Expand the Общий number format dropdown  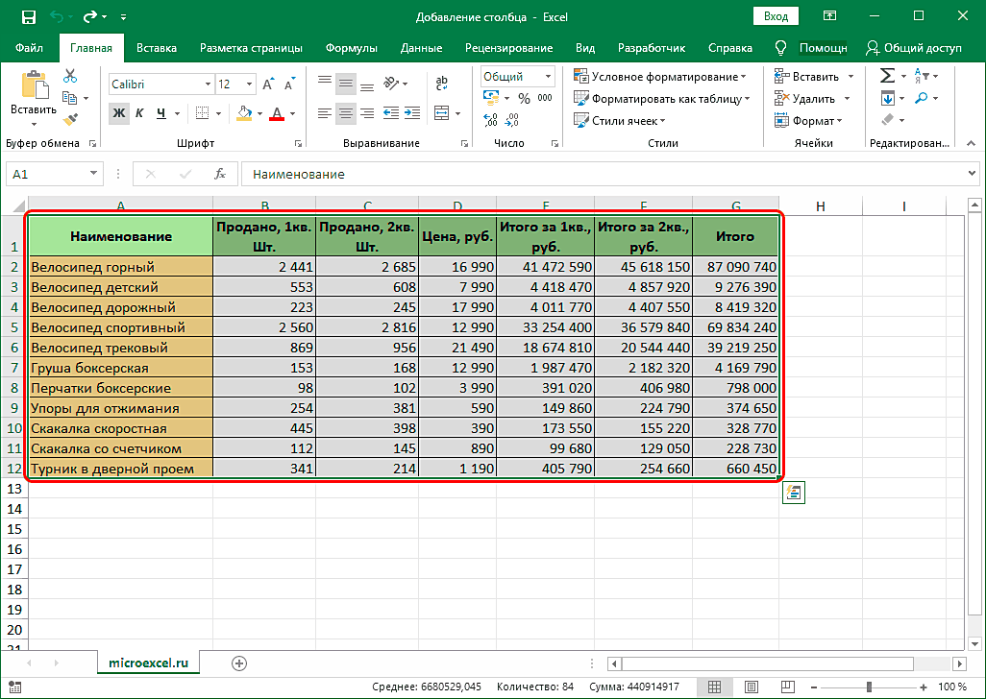548,77
